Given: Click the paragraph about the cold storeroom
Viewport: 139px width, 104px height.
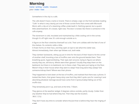Looking at the screenshot, I should [x=66, y=37].
